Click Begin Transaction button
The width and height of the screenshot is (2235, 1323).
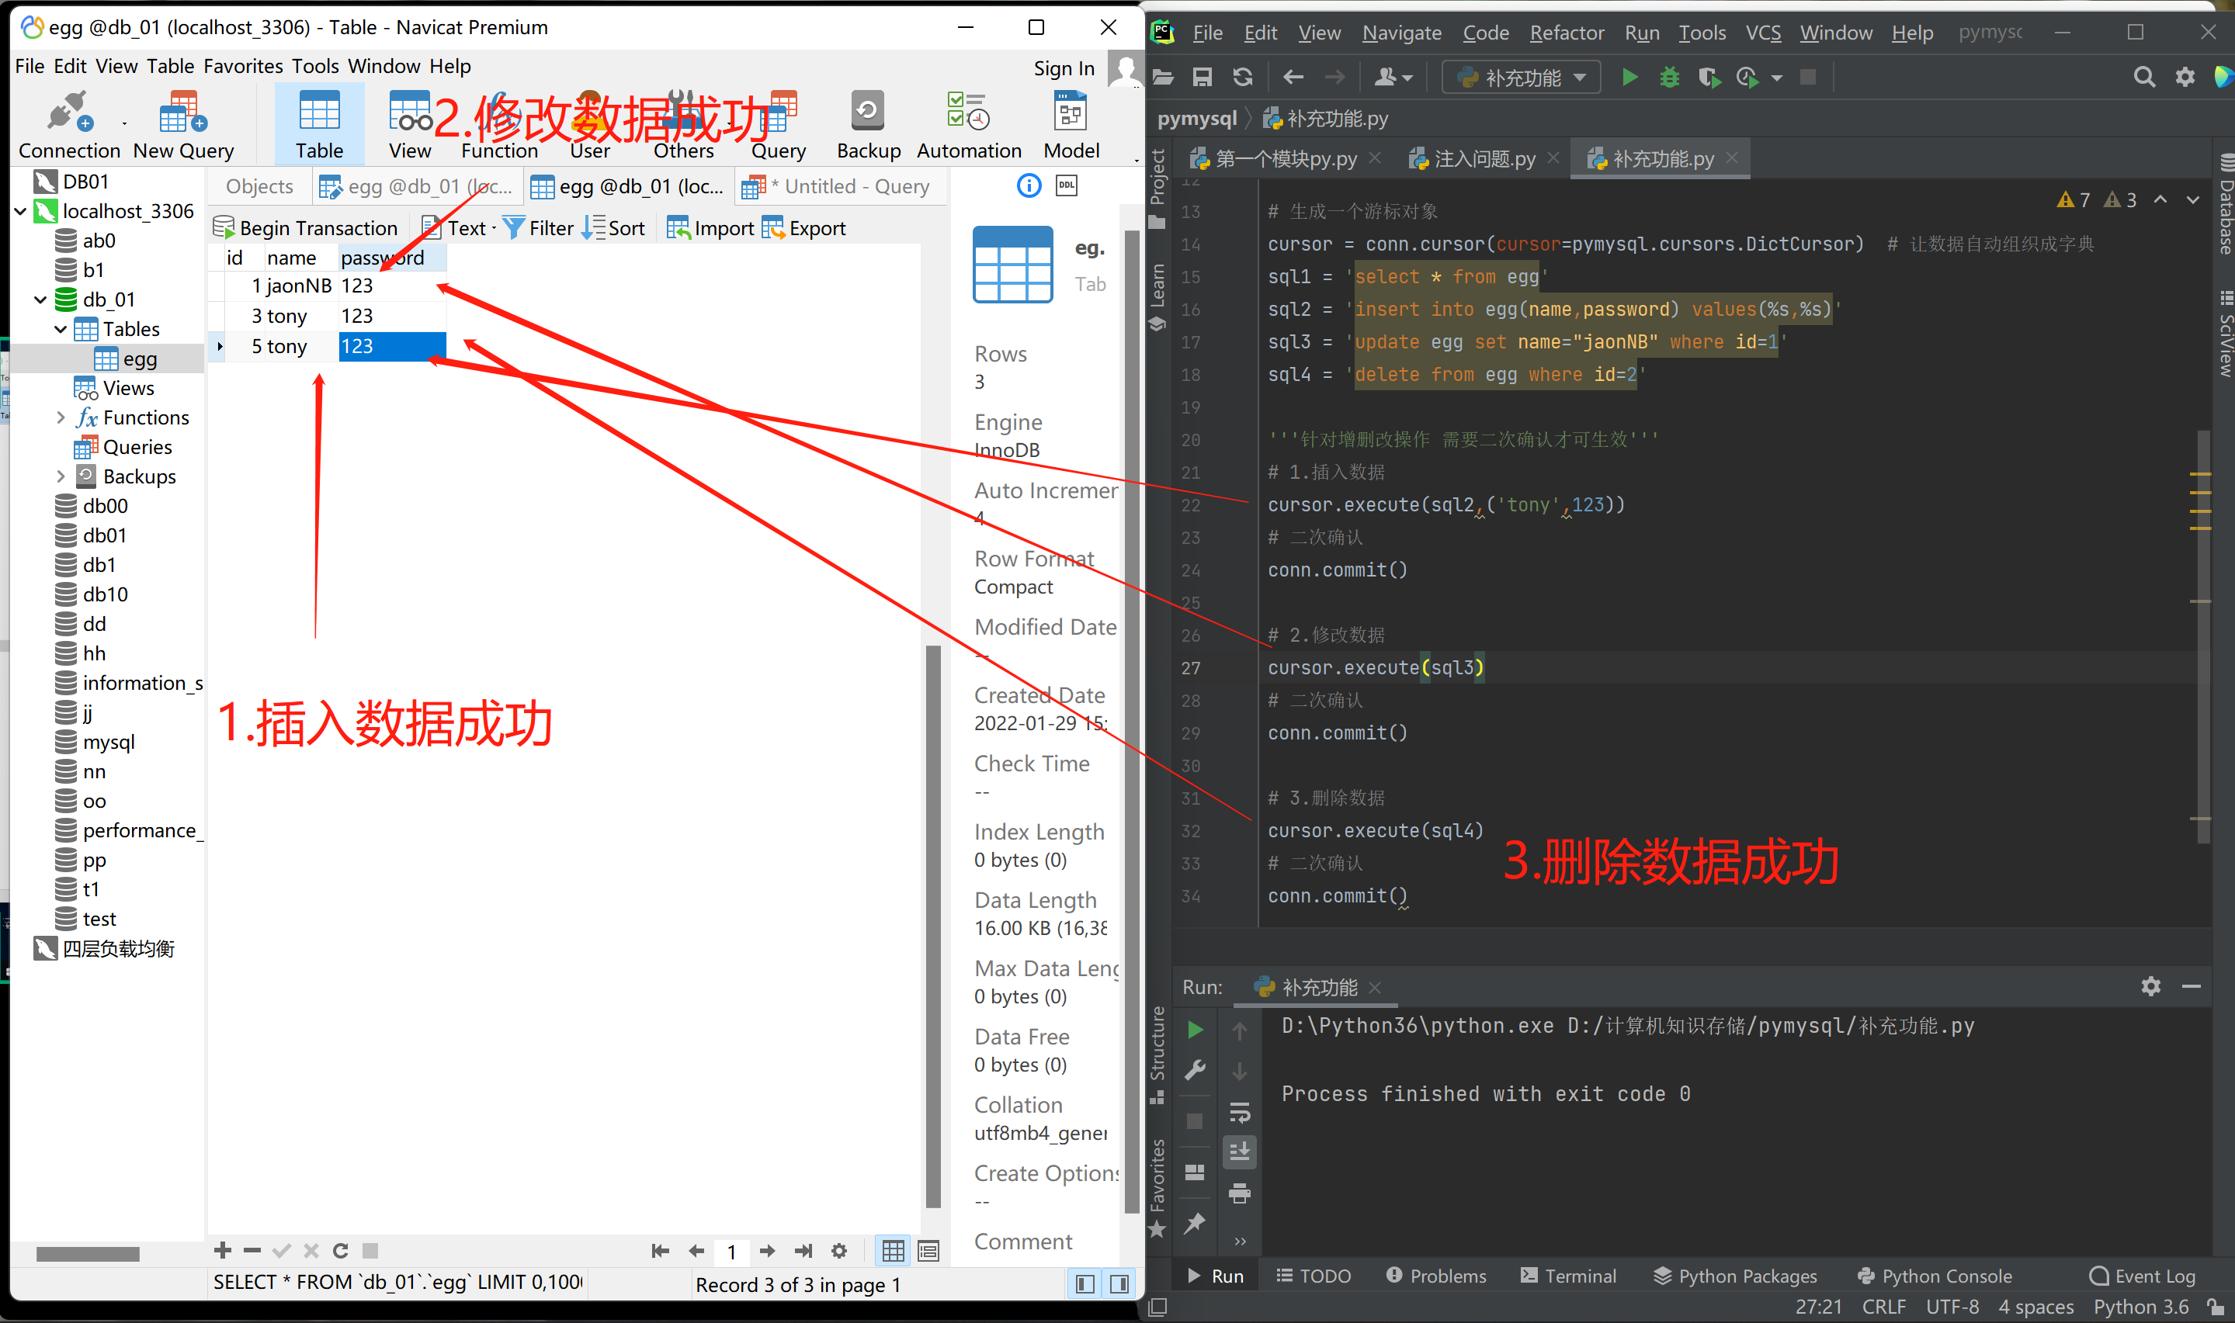click(x=306, y=228)
